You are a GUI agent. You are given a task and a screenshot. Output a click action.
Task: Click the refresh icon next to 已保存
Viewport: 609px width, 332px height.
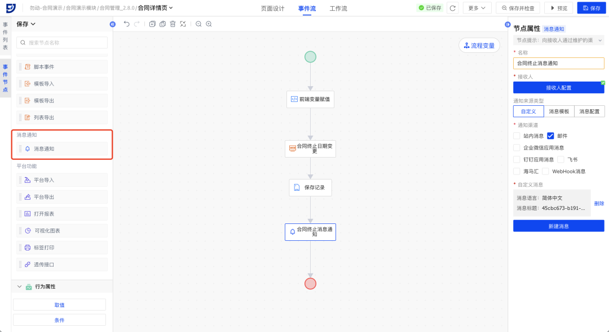(x=452, y=8)
